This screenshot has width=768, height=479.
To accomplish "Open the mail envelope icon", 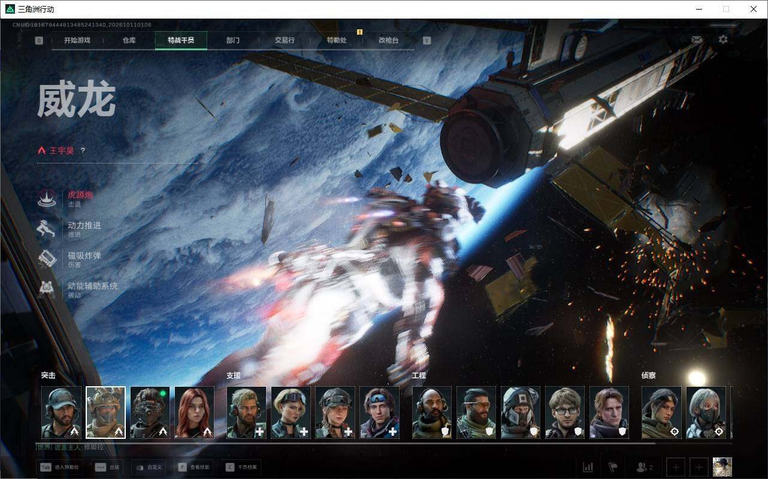I will (x=697, y=40).
